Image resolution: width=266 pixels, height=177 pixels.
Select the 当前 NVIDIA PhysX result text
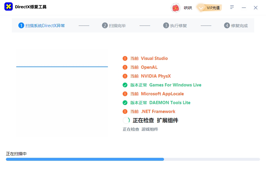(x=150, y=76)
